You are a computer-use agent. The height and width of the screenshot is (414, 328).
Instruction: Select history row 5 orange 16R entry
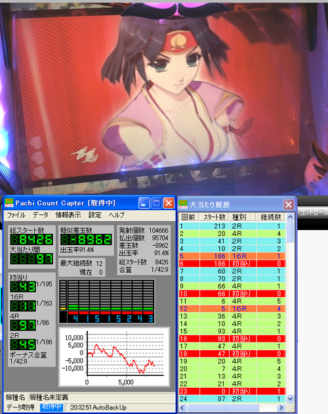click(232, 256)
